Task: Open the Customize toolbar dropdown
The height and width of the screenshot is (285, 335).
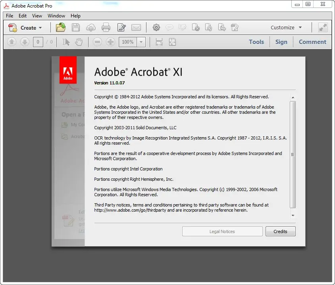Action: coord(286,27)
